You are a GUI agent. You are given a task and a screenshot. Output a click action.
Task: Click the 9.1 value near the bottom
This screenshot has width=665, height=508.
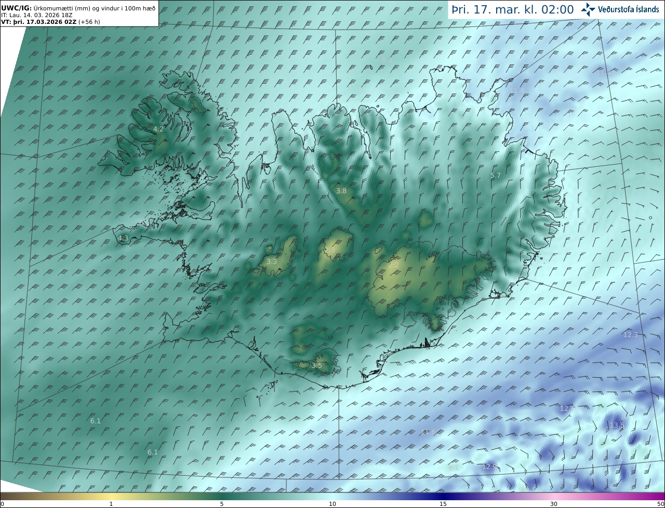(x=454, y=468)
